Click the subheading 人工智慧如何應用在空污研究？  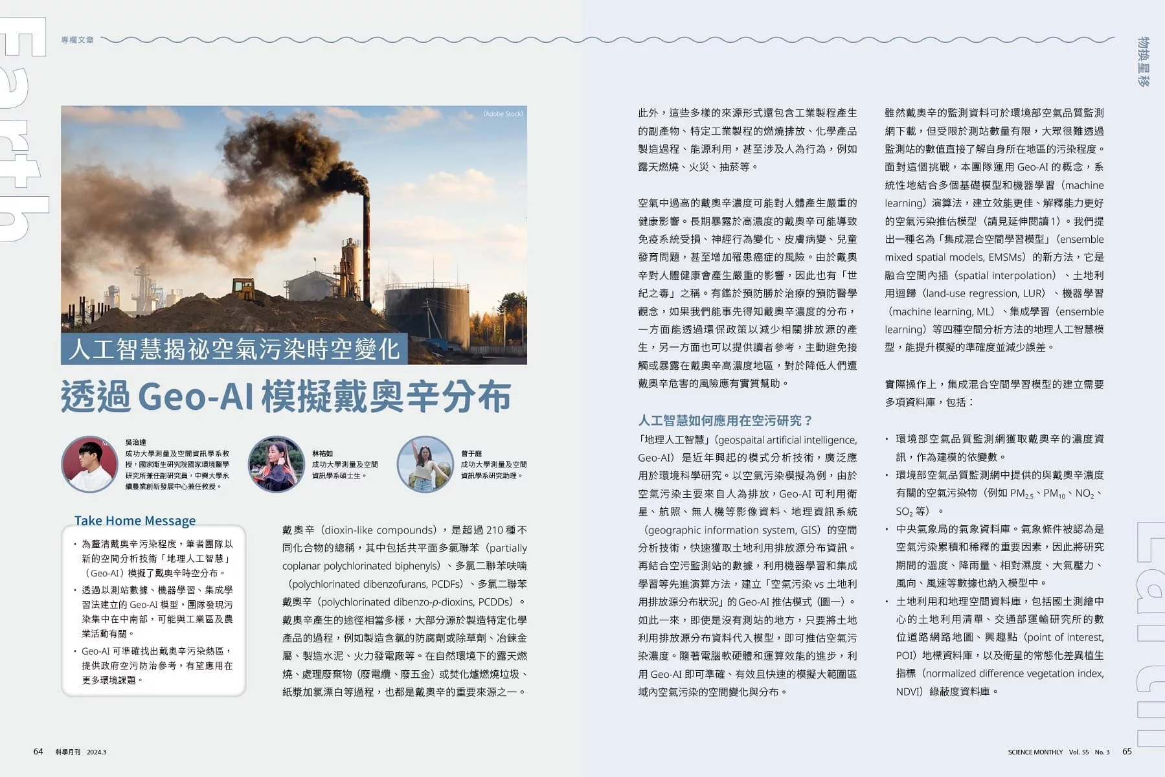tap(725, 421)
